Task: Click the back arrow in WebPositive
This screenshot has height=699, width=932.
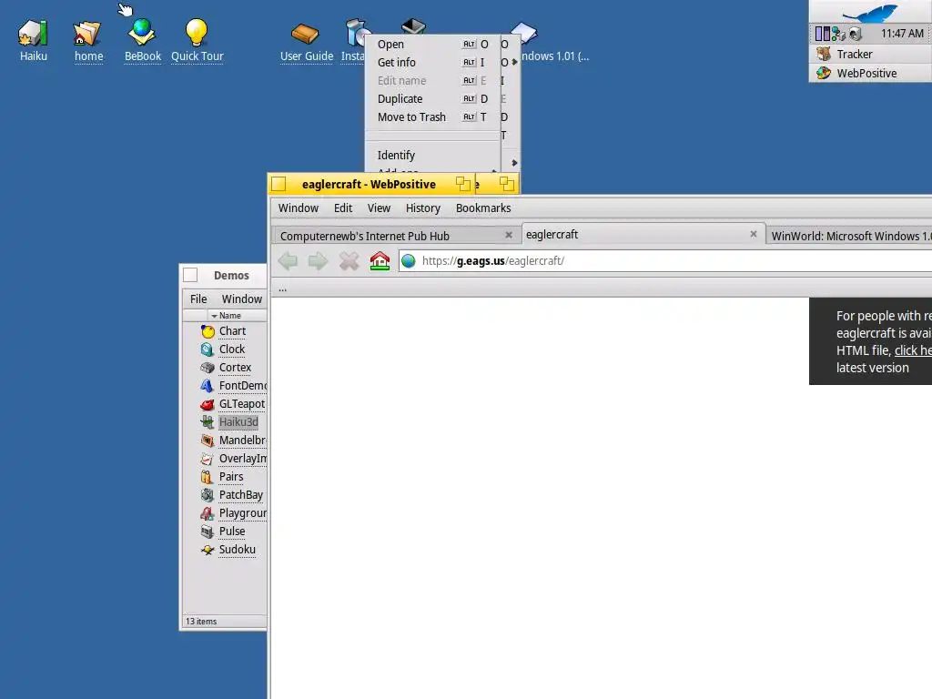Action: click(289, 261)
